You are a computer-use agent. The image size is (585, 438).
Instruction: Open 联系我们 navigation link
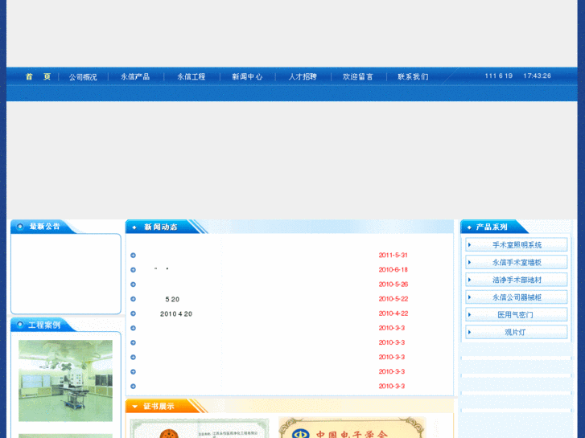[x=413, y=77]
